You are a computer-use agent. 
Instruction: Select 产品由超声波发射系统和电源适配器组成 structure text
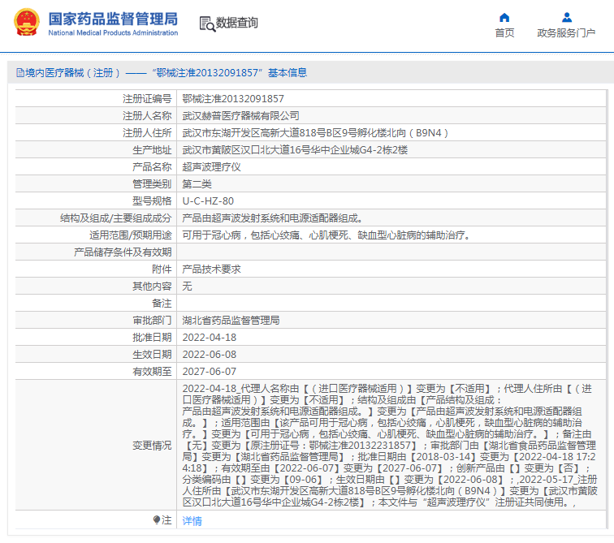(273, 218)
